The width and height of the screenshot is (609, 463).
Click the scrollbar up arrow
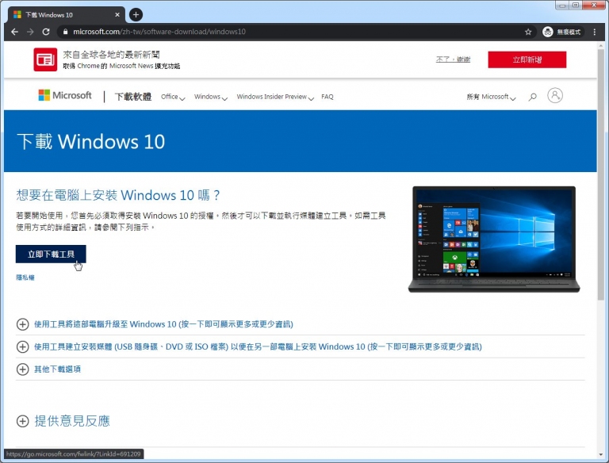[601, 45]
